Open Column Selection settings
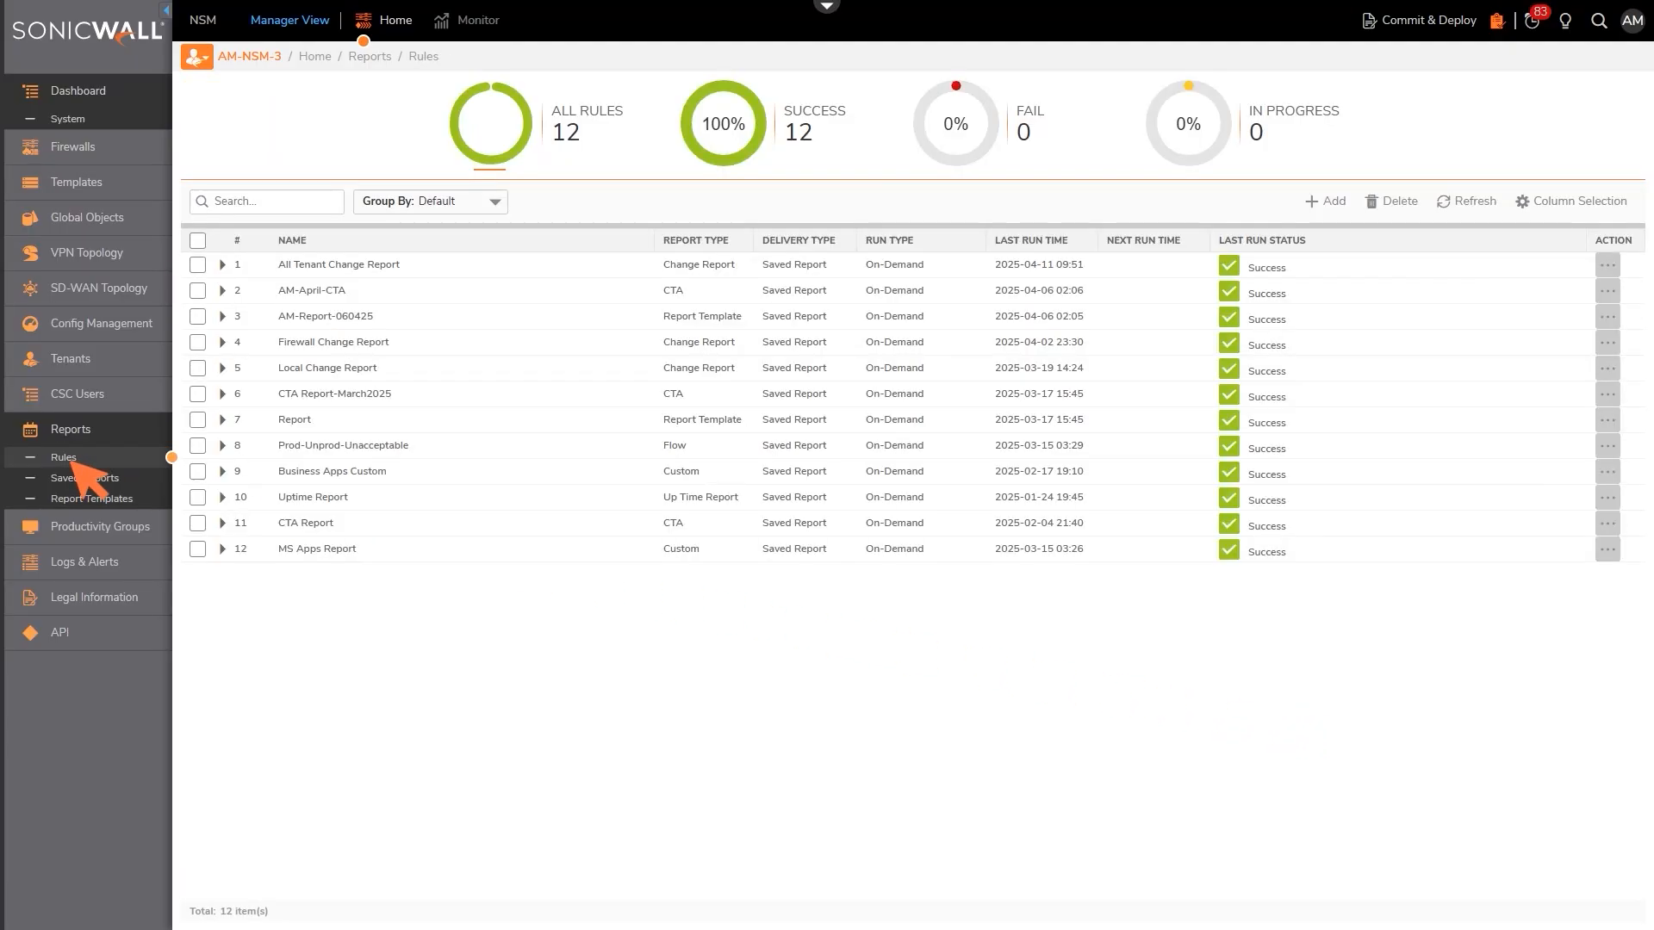 click(1571, 201)
